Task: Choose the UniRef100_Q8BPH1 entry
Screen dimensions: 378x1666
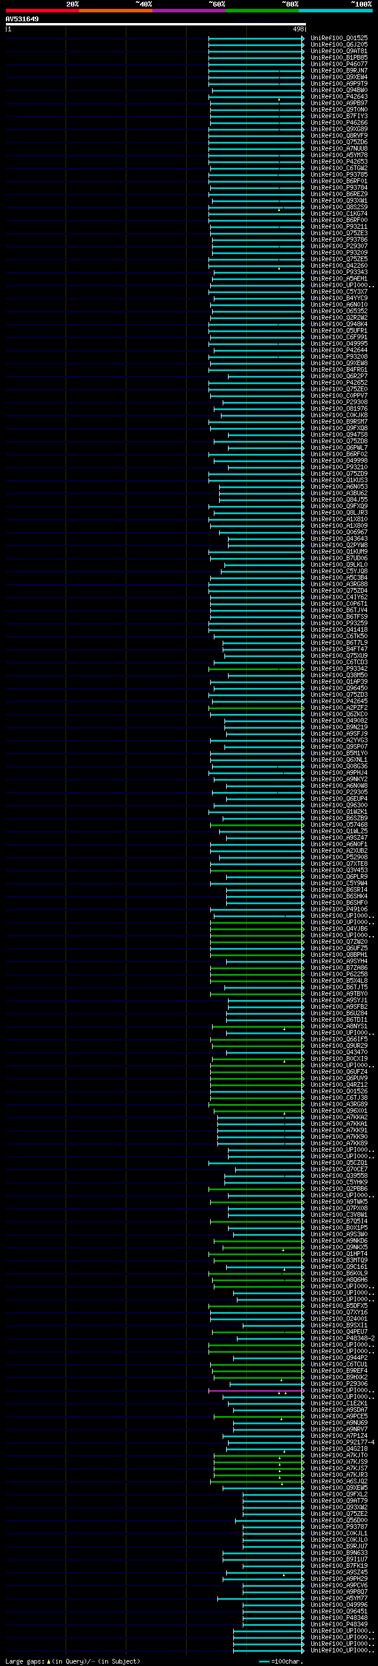Action: coord(339,954)
